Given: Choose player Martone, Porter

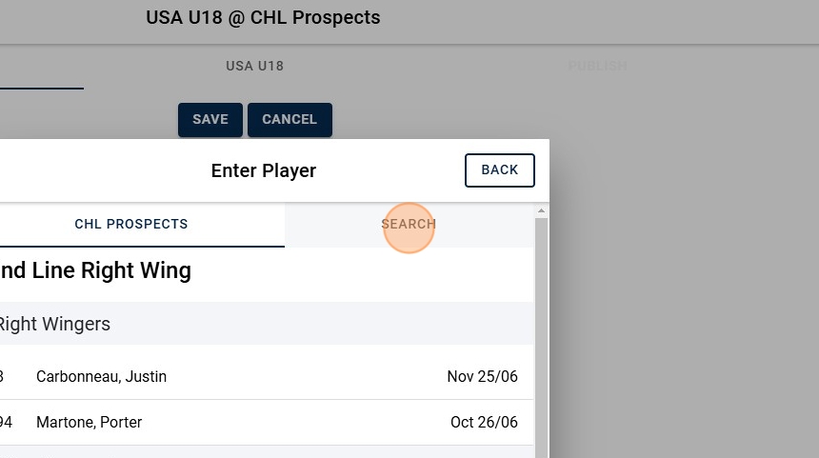Looking at the screenshot, I should click(89, 423).
